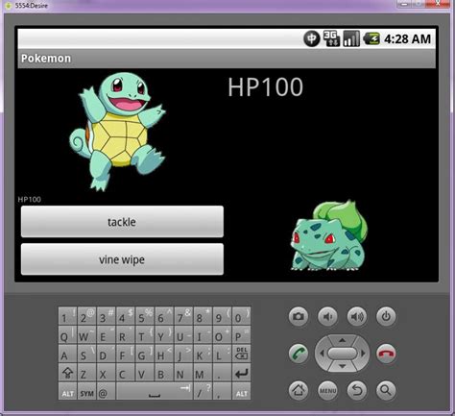The height and width of the screenshot is (416, 455).
Task: Click the D-pad center select button
Action: tap(342, 354)
